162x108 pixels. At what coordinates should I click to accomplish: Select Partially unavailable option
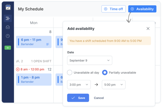(104, 73)
